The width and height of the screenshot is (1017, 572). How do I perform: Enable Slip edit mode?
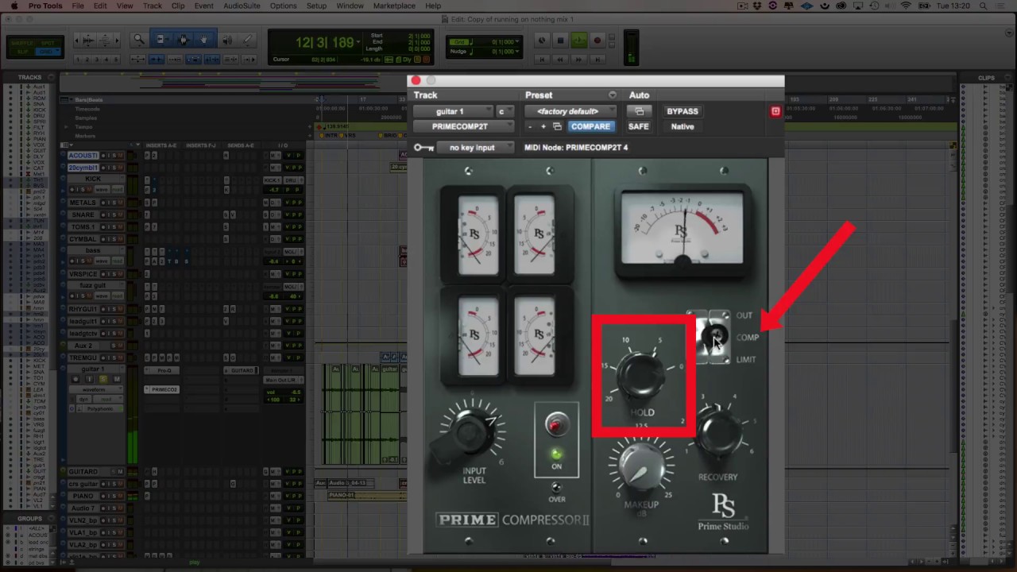click(22, 52)
